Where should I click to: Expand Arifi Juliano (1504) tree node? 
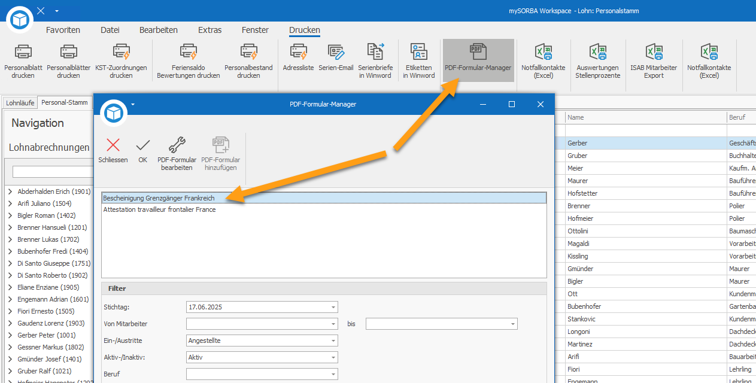pos(10,203)
